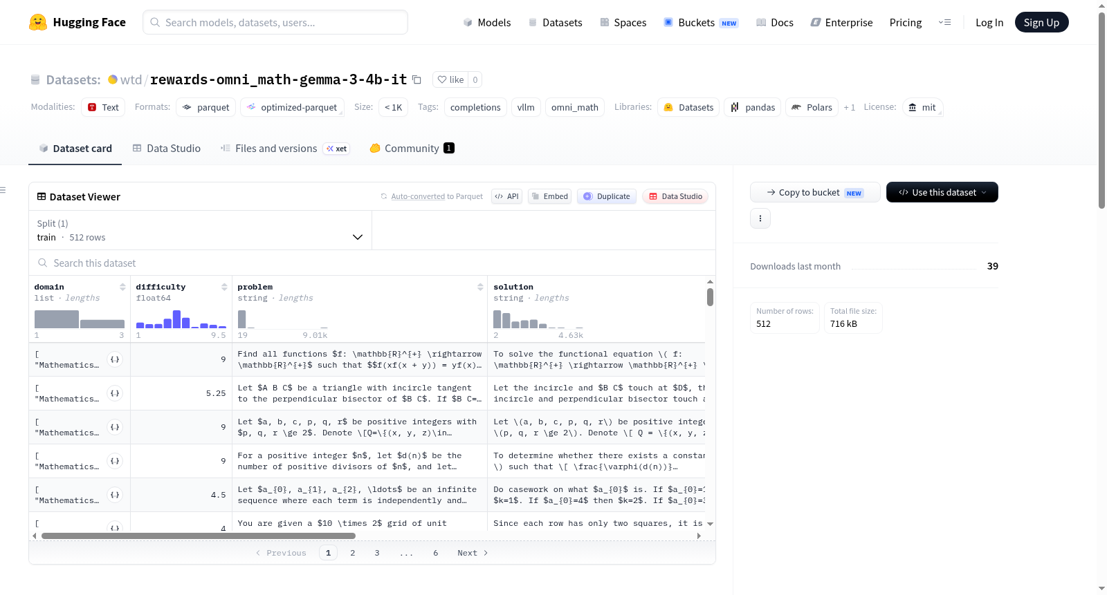Select the completions tag

pos(475,107)
